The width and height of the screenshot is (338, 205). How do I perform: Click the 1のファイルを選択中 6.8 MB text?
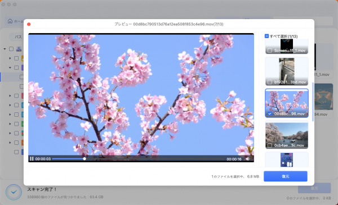(235, 176)
